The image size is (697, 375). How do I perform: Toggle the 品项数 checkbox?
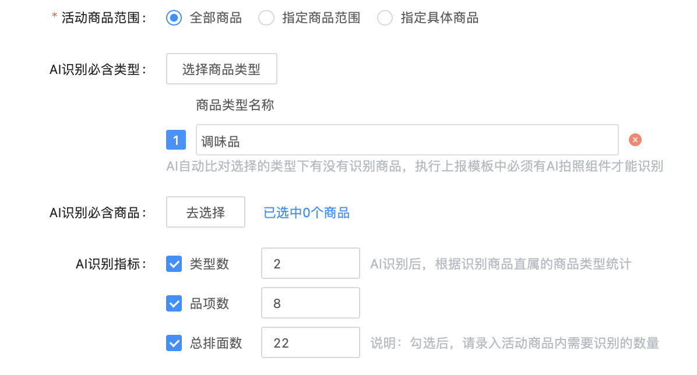[174, 303]
